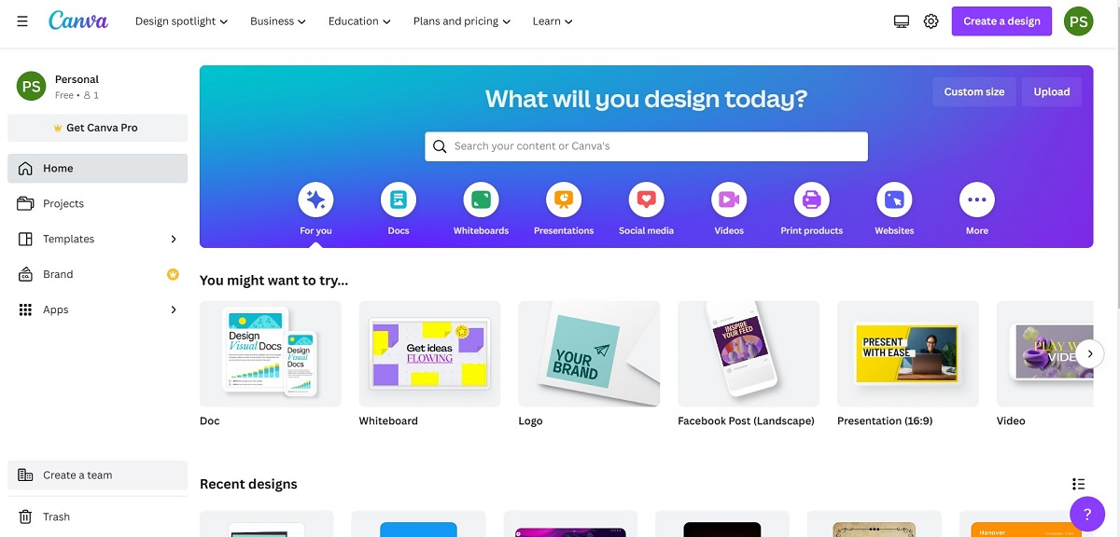The height and width of the screenshot is (537, 1120).
Task: Toggle the hamburger menu beside Canva logo
Action: click(x=22, y=21)
